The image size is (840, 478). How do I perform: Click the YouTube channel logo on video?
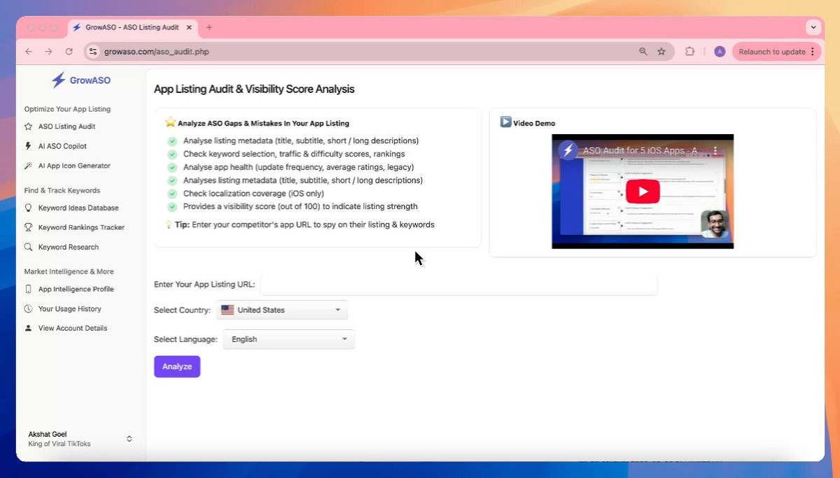coord(568,150)
